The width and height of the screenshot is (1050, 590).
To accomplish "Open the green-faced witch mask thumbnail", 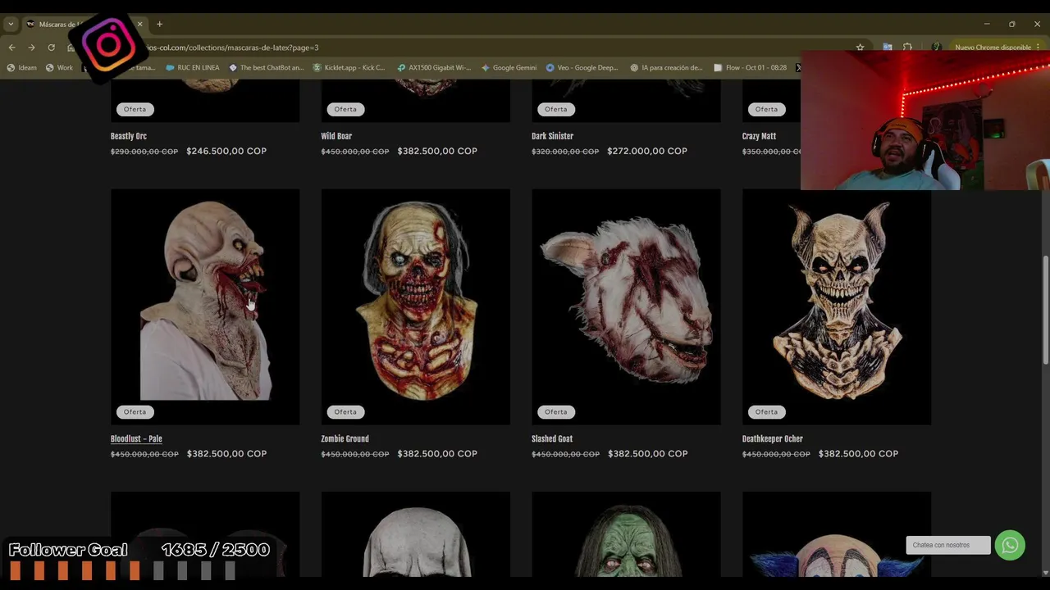I will point(626,533).
